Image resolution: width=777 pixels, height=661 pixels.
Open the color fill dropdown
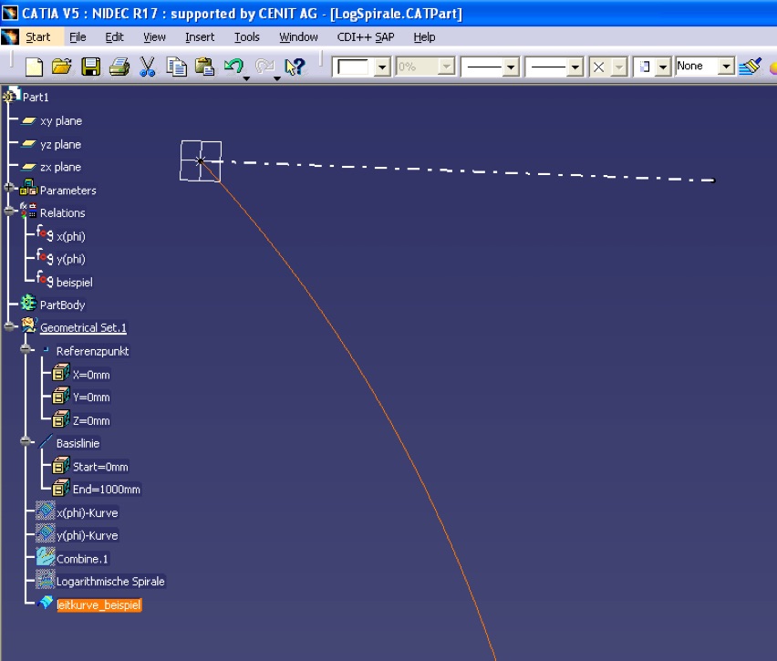pyautogui.click(x=382, y=67)
